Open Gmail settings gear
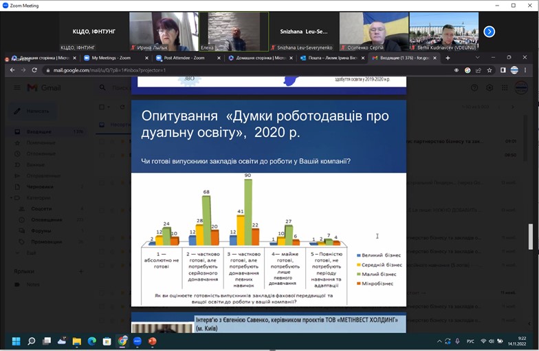 click(x=489, y=88)
